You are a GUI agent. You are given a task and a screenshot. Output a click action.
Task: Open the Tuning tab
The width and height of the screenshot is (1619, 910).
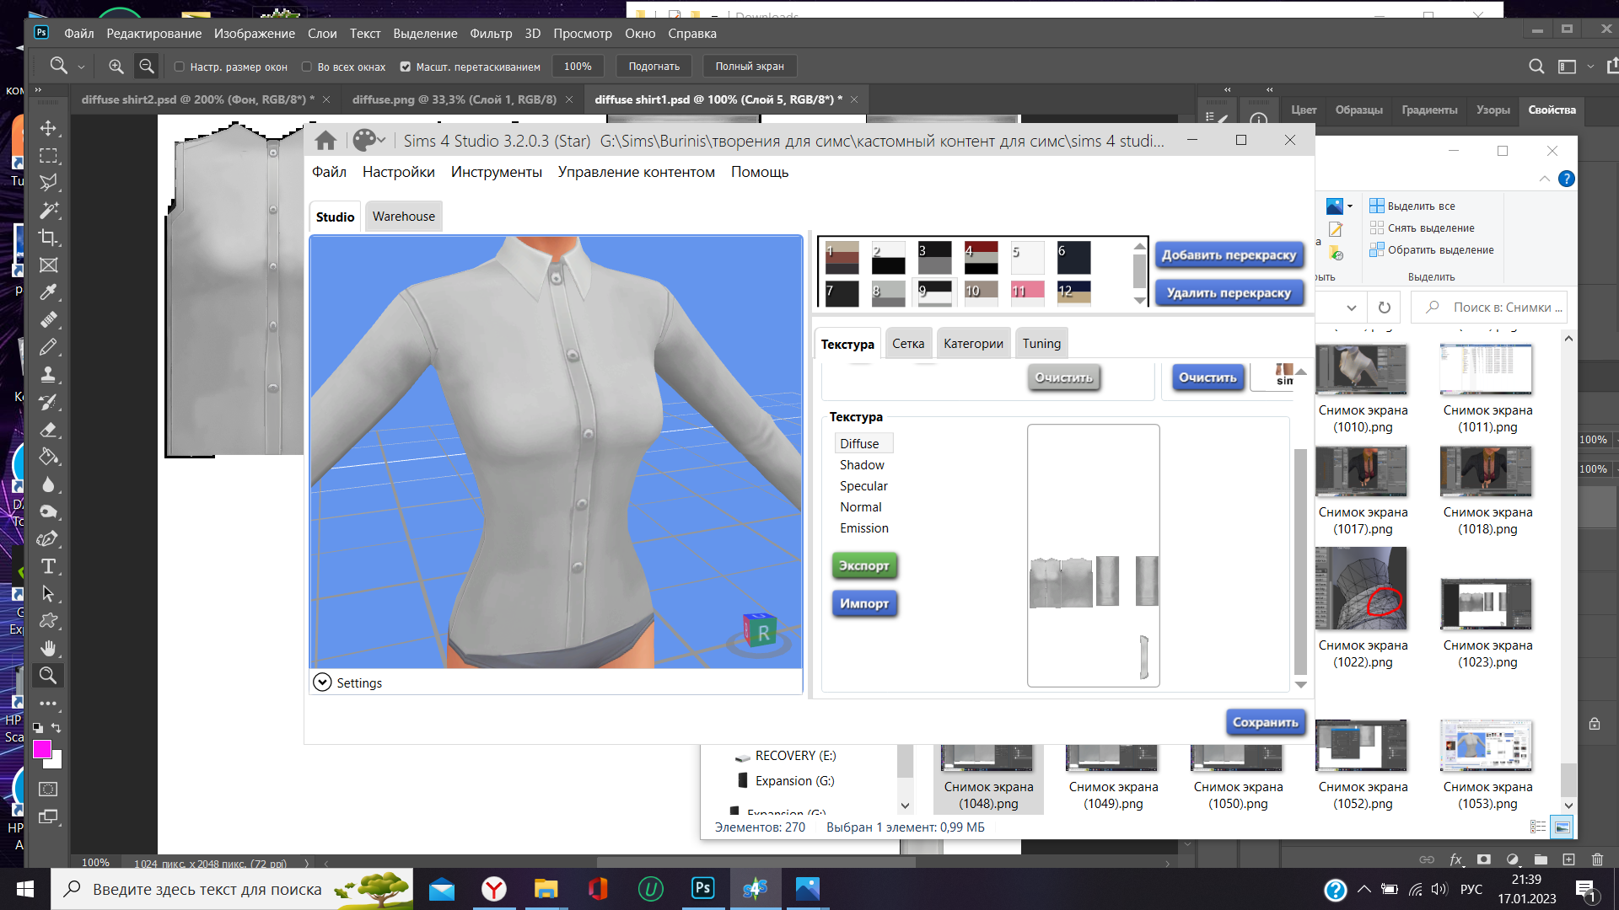pyautogui.click(x=1041, y=343)
